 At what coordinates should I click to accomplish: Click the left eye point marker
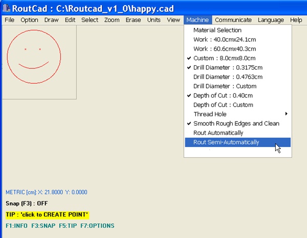click(26, 49)
